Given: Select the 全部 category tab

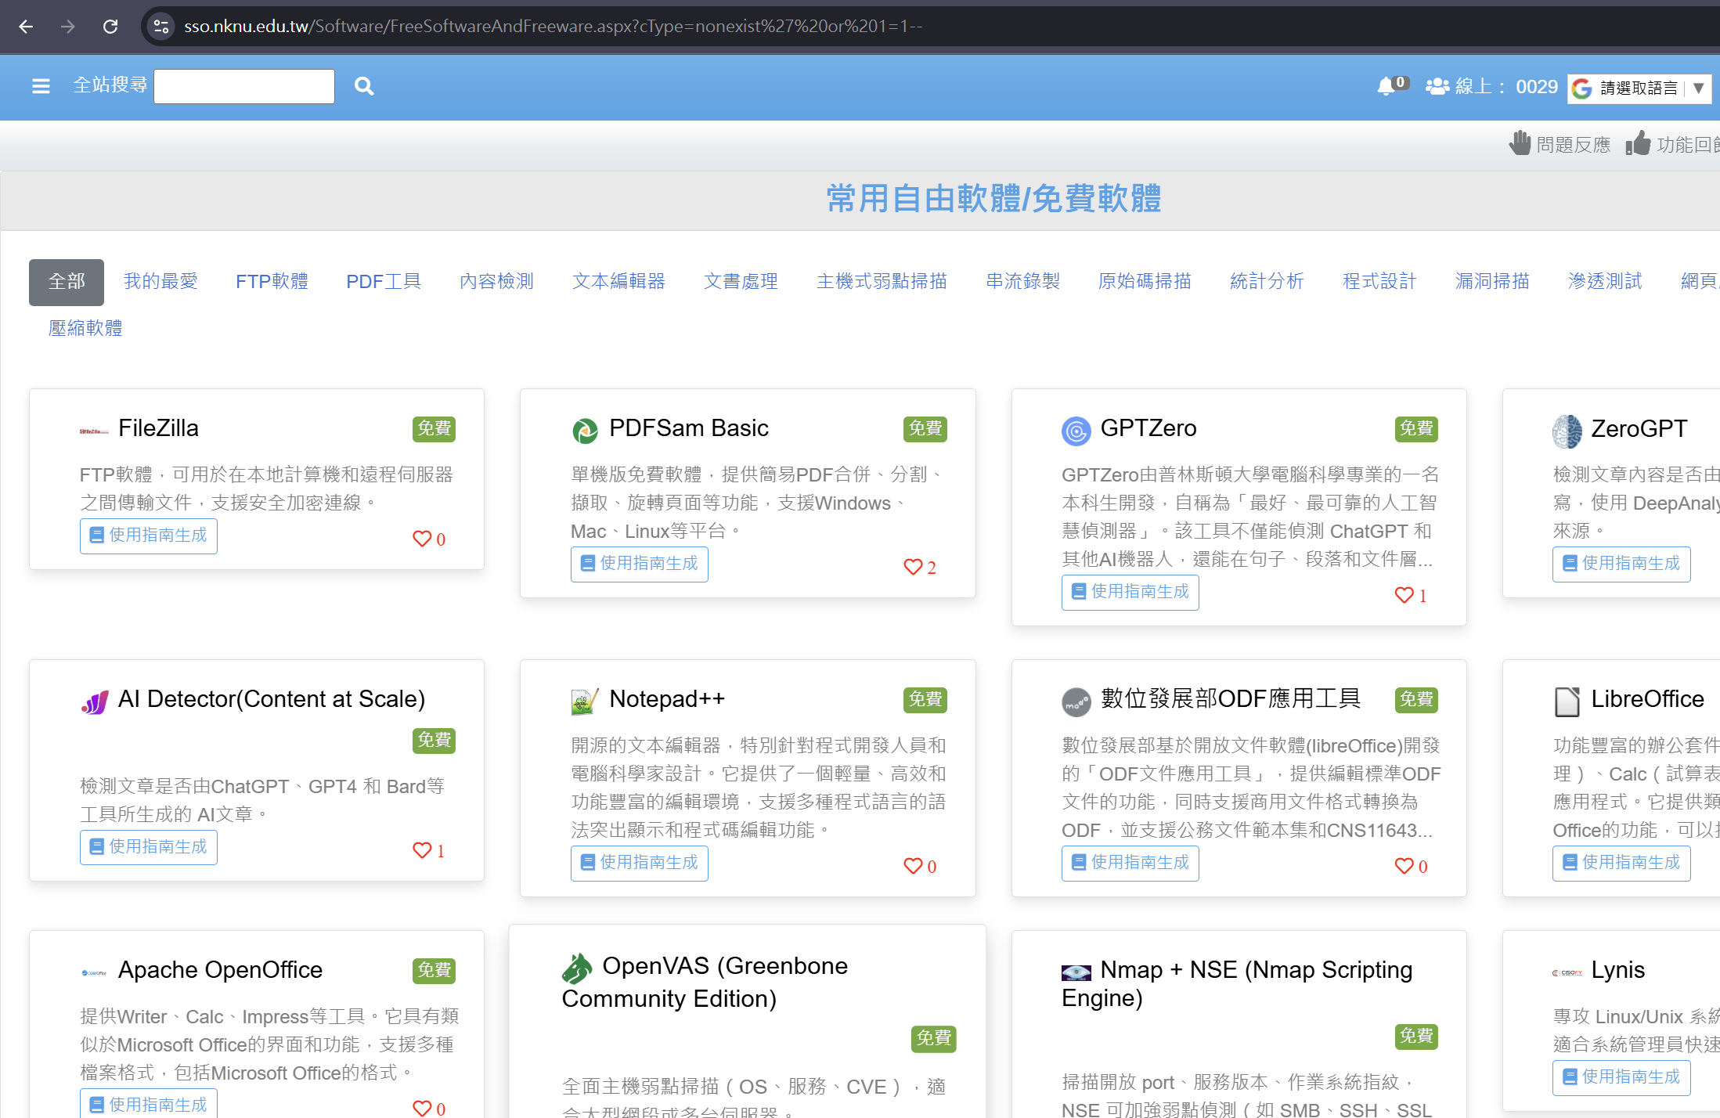Looking at the screenshot, I should 67,282.
